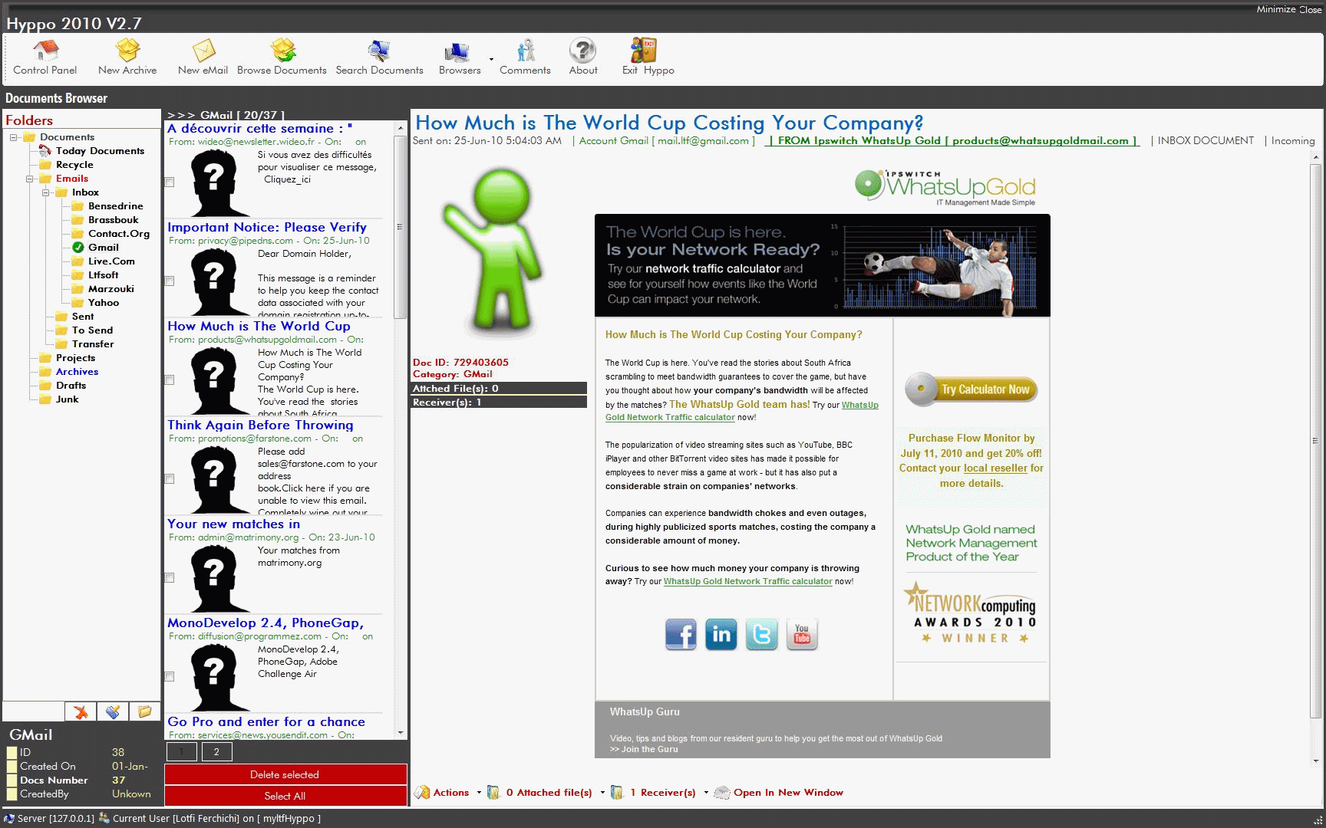Go to page 2 of email list

(216, 751)
